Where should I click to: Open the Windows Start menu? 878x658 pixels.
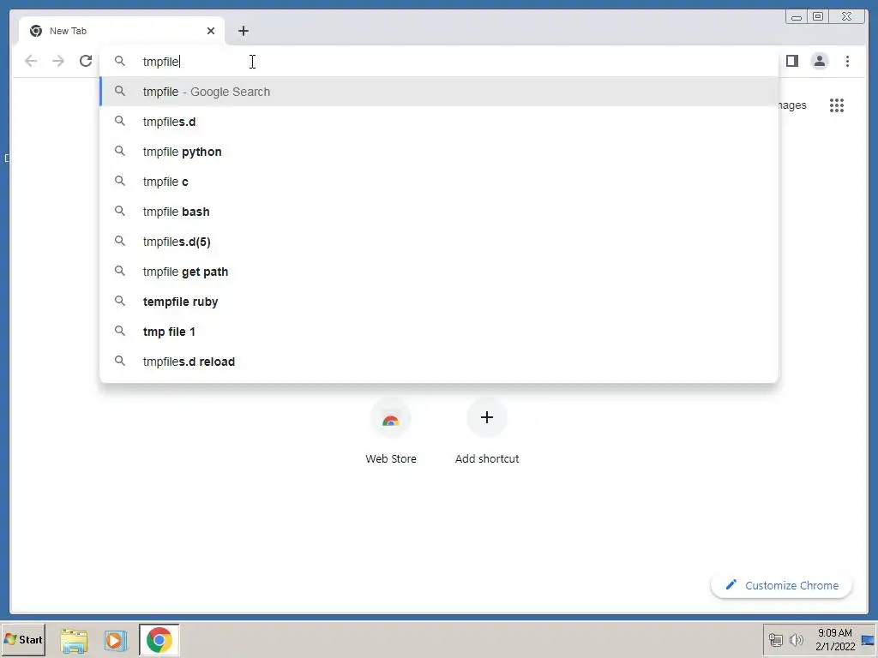tap(23, 639)
